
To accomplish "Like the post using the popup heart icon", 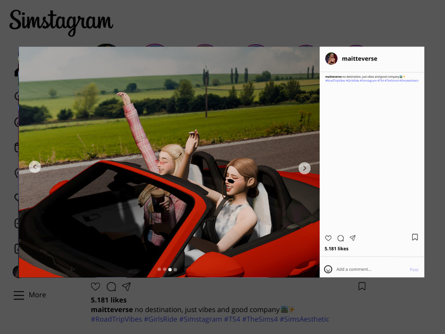I will (328, 238).
